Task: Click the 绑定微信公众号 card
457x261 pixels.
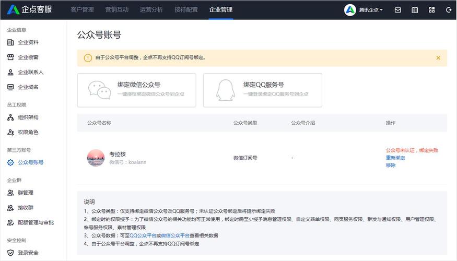Action: (x=136, y=90)
